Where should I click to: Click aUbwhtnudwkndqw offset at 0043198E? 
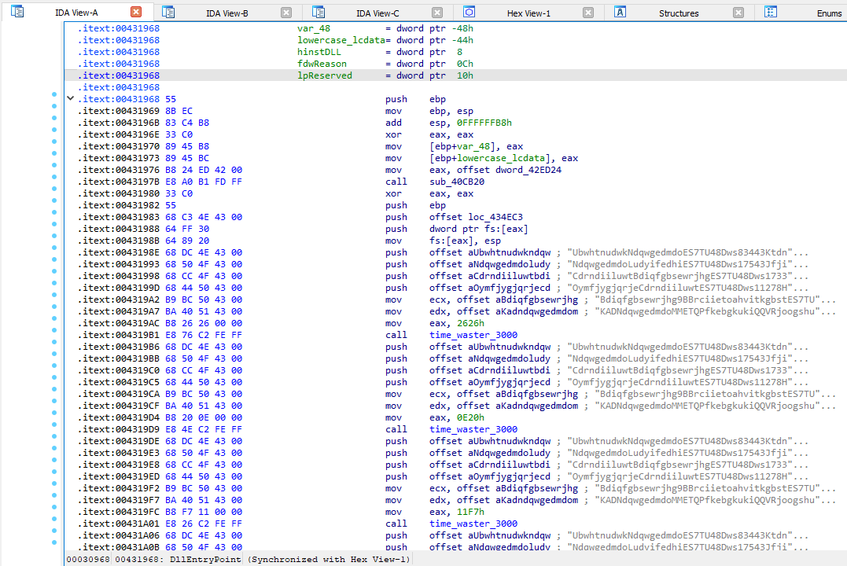[509, 252]
